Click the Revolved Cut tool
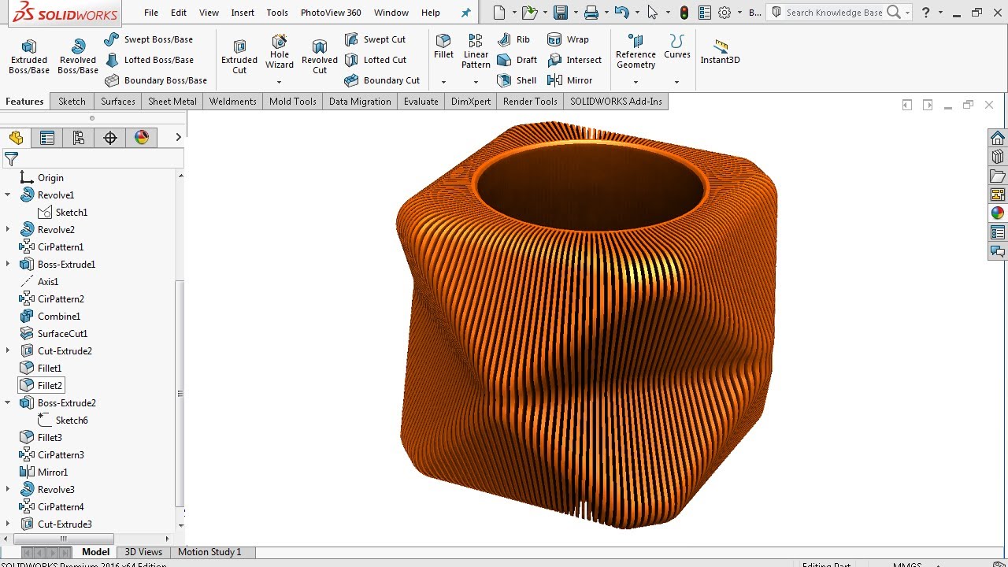This screenshot has height=567, width=1008. click(x=320, y=57)
